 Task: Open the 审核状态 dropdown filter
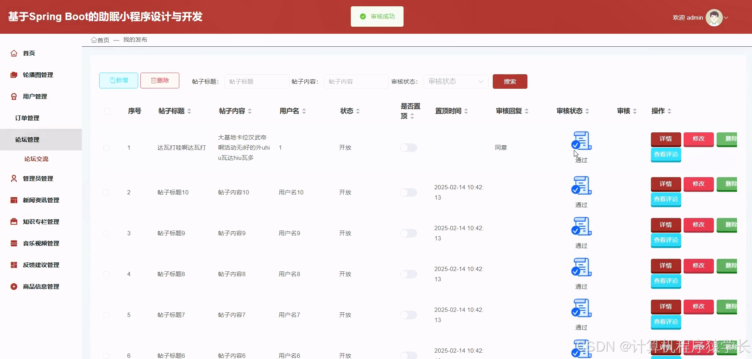[455, 81]
